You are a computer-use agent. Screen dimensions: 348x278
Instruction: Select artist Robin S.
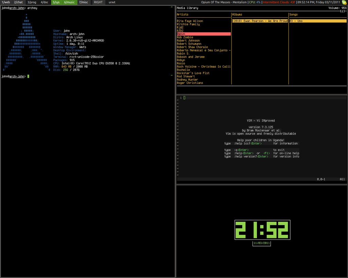[x=183, y=54]
